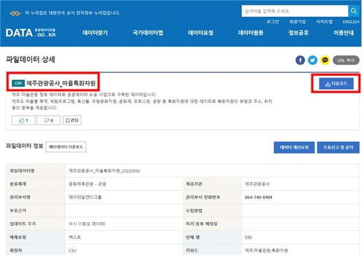Share page on Twitter
This screenshot has height=256, width=362.
(x=312, y=60)
